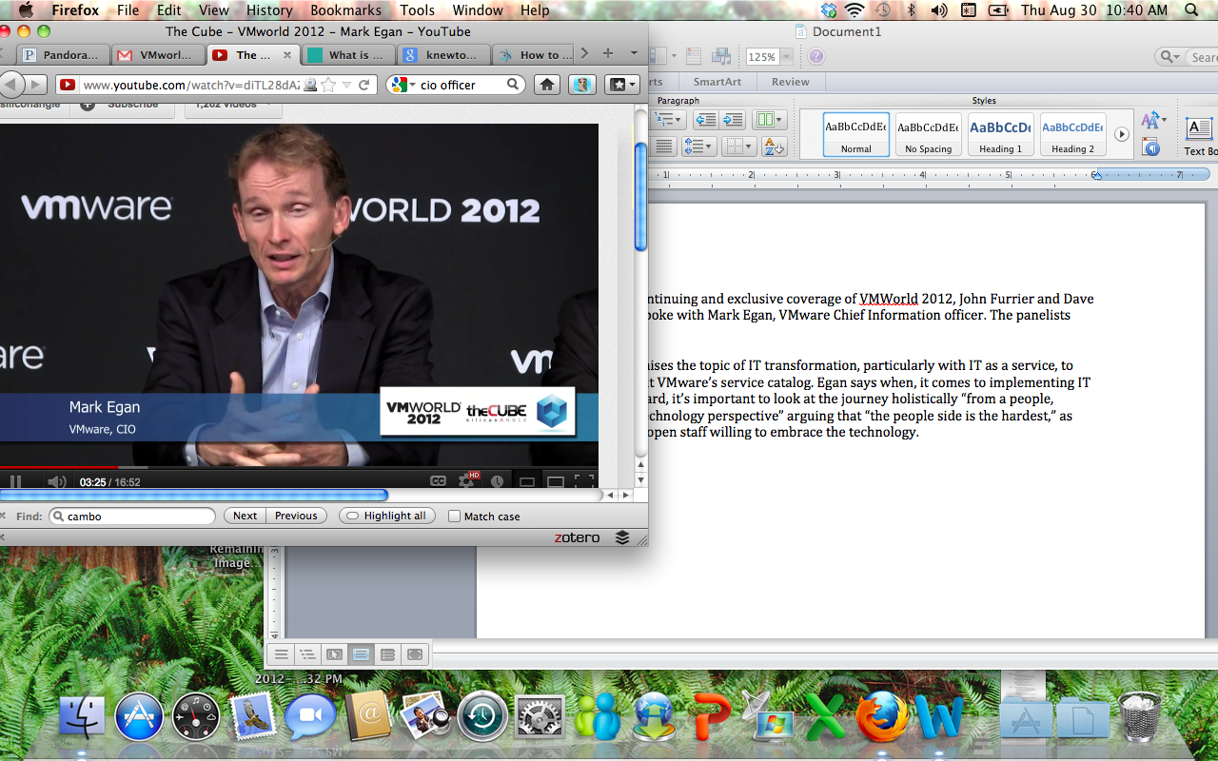Open the Manage Styles pane icon
Screen dimensions: 1218x761
pyautogui.click(x=1151, y=147)
